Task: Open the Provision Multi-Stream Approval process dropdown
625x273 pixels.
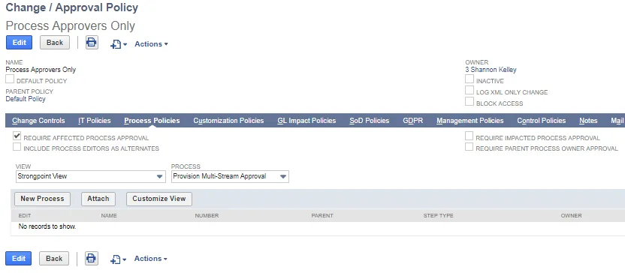Action: pos(230,176)
